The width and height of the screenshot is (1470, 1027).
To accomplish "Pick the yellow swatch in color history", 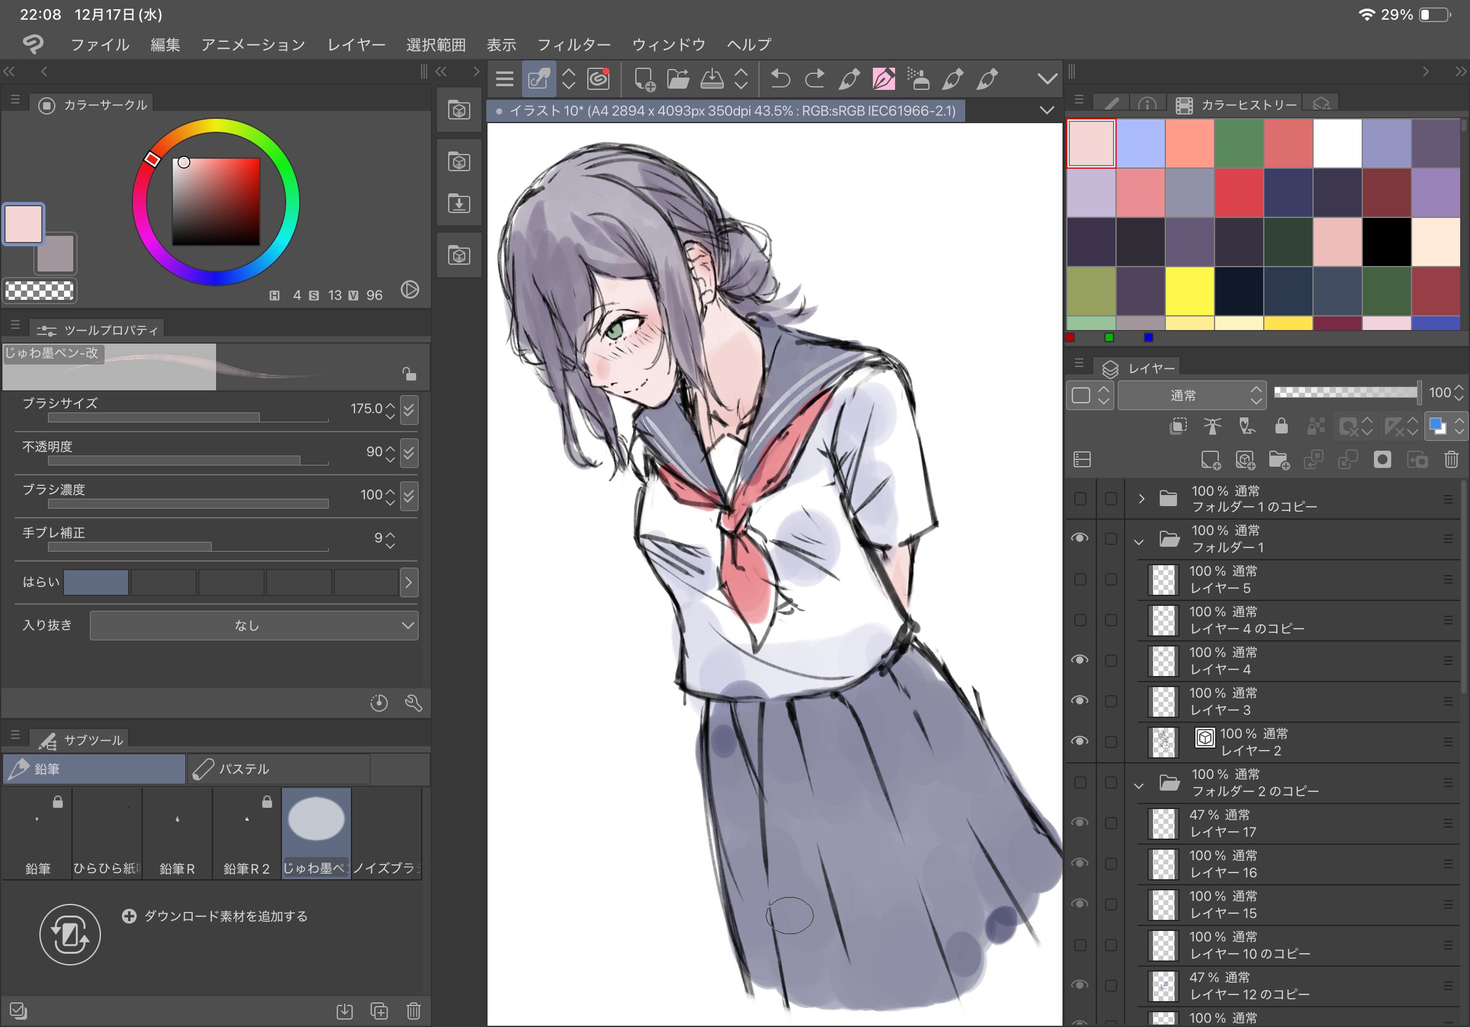I will pyautogui.click(x=1189, y=291).
